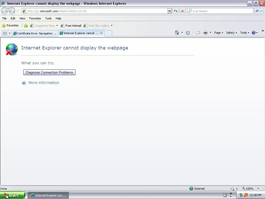This screenshot has height=199, width=265.
Task: Click the status bar resize grip
Action: 263,189
